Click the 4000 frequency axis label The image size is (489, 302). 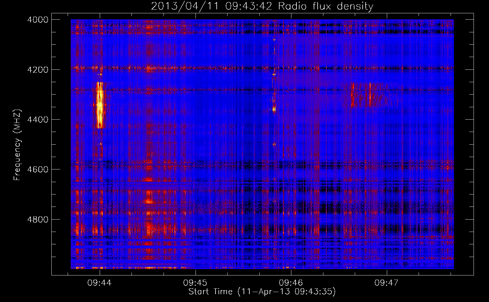(38, 20)
